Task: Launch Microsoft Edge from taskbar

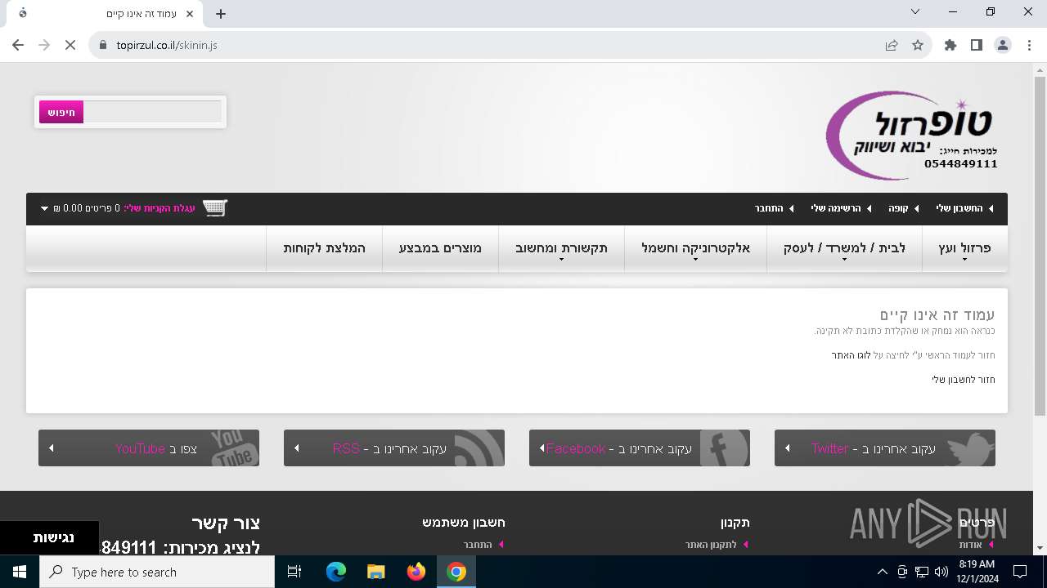Action: (x=336, y=572)
